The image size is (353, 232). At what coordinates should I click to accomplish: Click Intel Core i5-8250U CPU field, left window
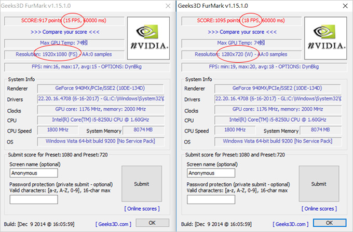(101, 120)
